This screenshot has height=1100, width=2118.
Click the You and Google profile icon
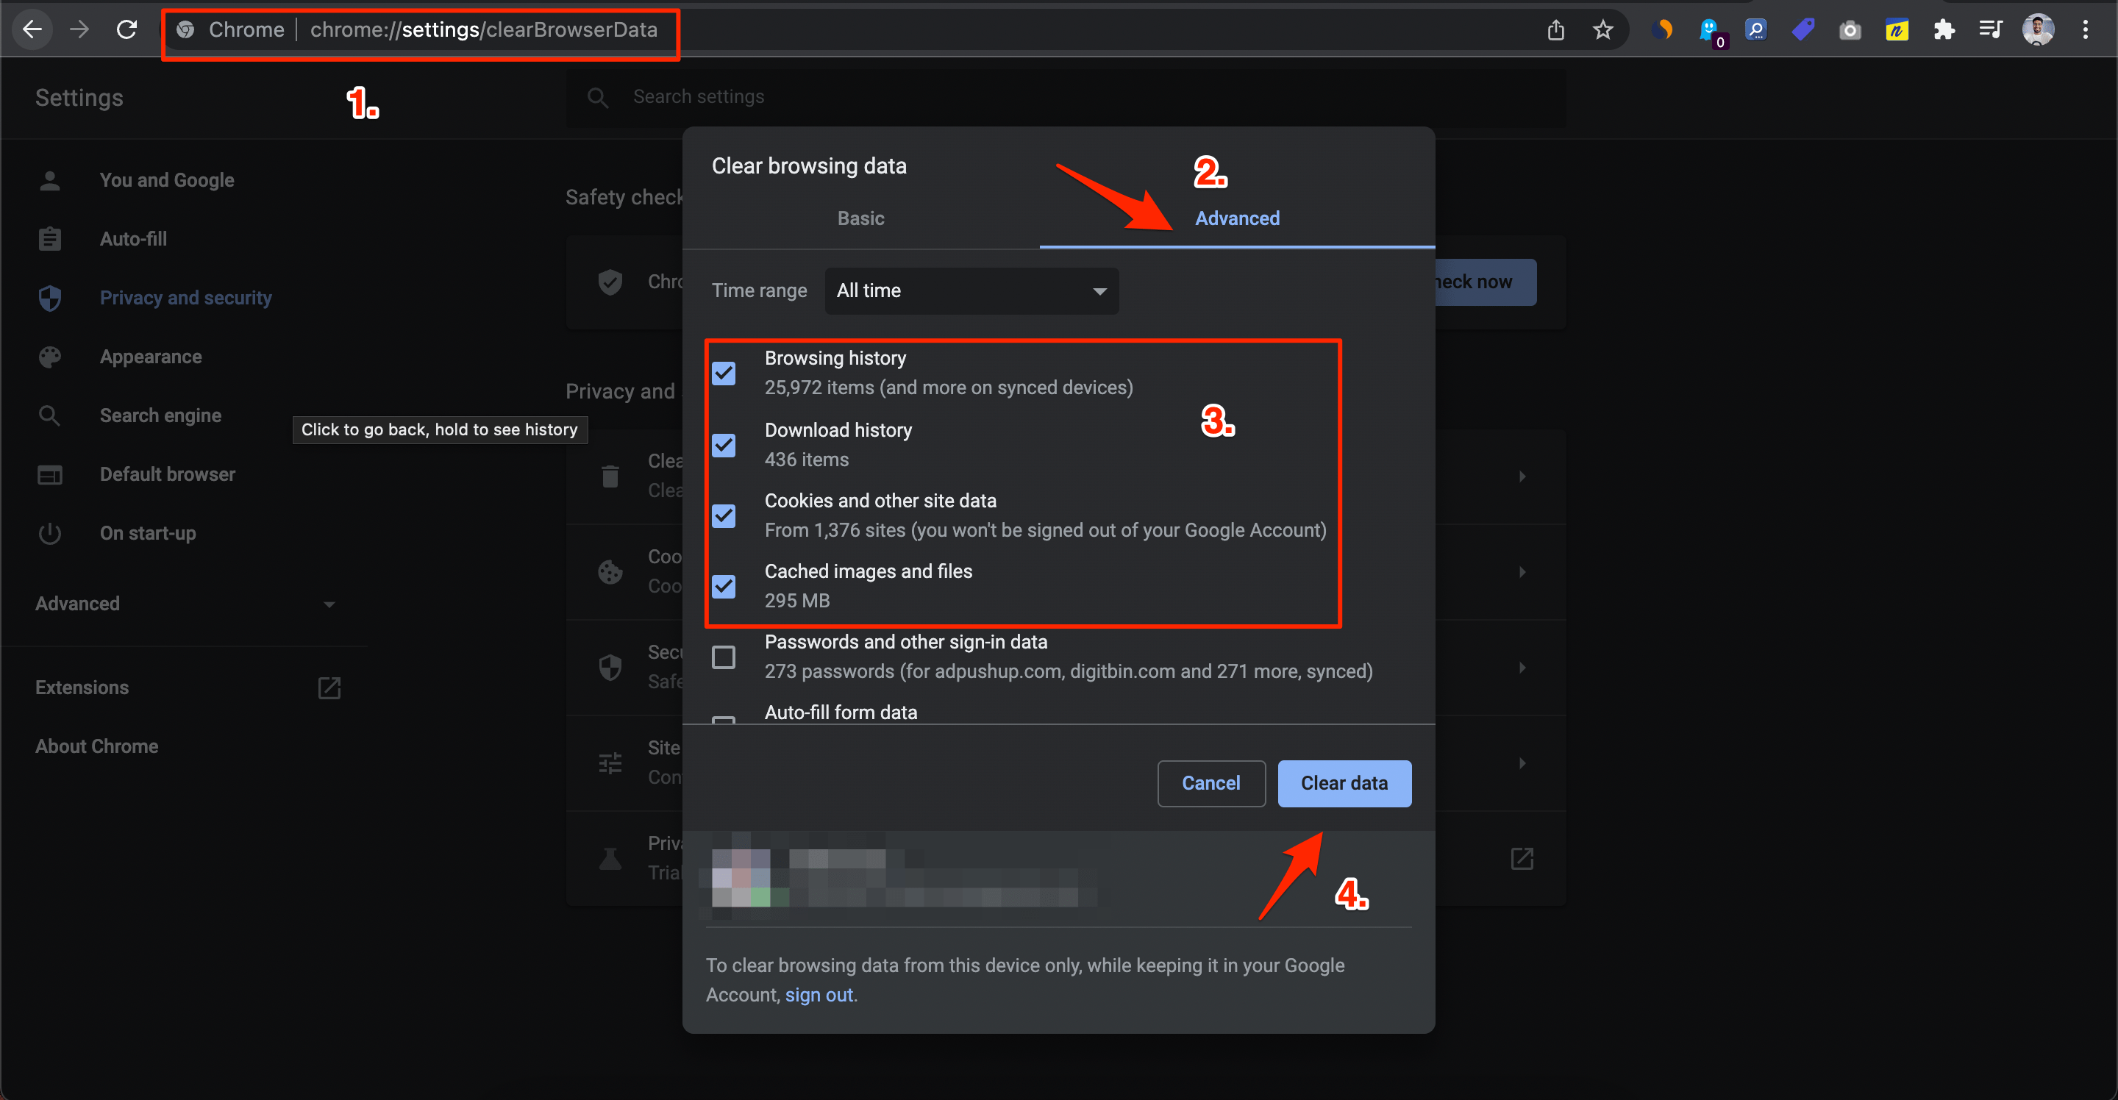[49, 179]
